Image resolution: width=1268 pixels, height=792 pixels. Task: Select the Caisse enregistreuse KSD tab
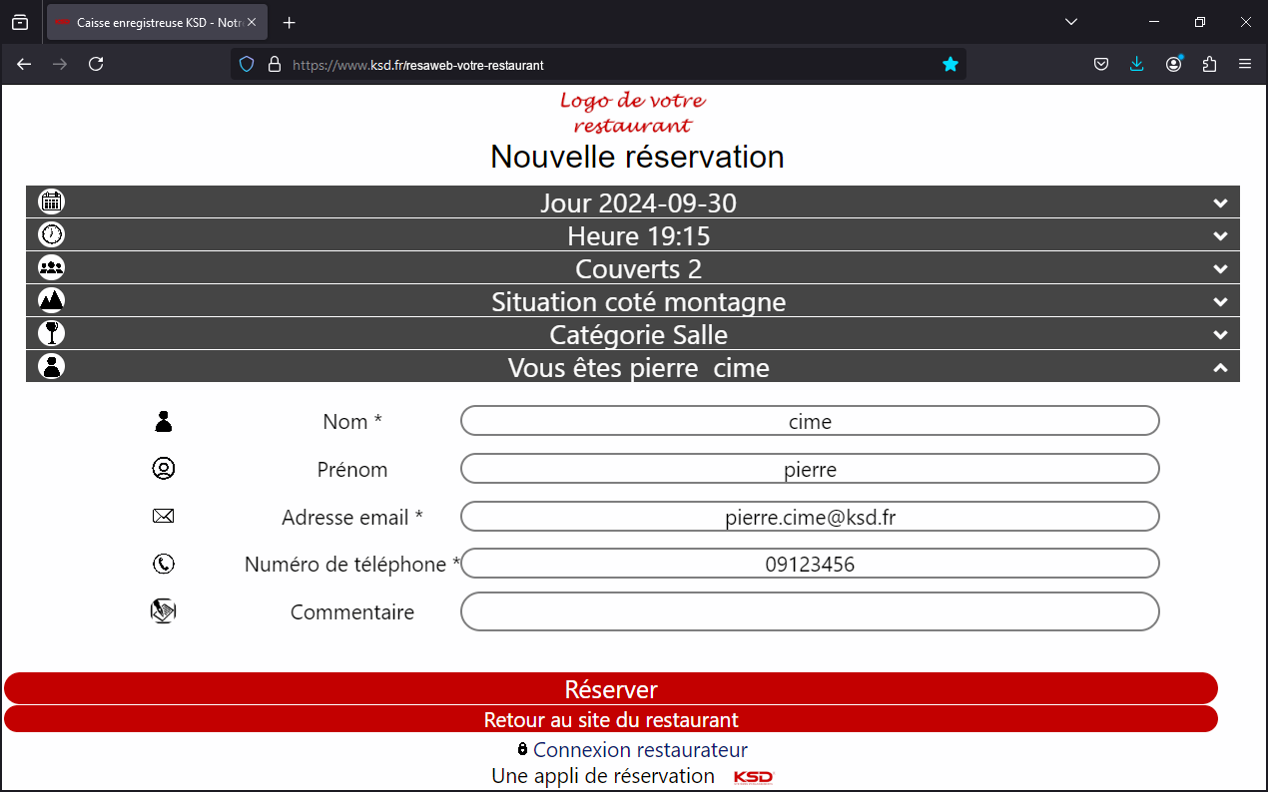pyautogui.click(x=158, y=22)
